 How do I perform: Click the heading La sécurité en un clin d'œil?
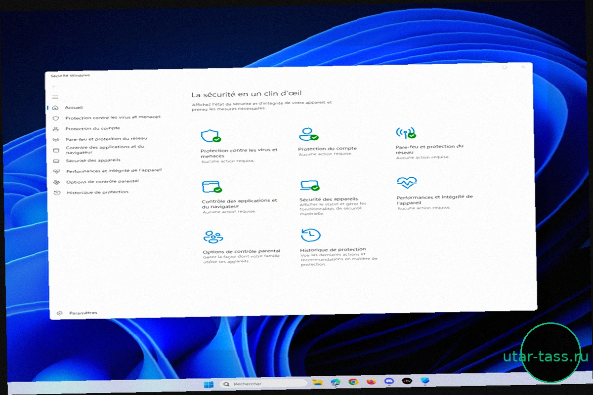tap(246, 93)
